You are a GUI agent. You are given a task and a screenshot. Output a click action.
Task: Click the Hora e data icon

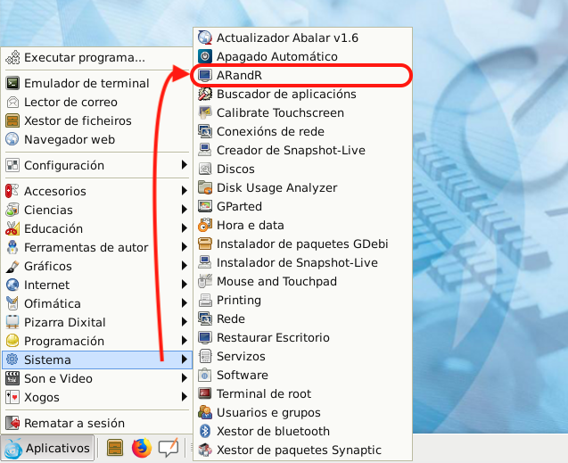coord(205,225)
